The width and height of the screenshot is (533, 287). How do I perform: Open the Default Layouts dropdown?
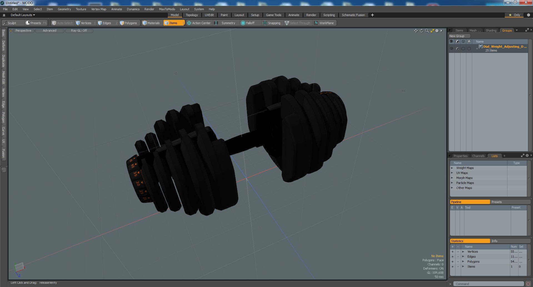pos(23,15)
